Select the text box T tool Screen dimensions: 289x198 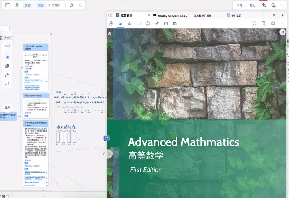pyautogui.click(x=166, y=23)
